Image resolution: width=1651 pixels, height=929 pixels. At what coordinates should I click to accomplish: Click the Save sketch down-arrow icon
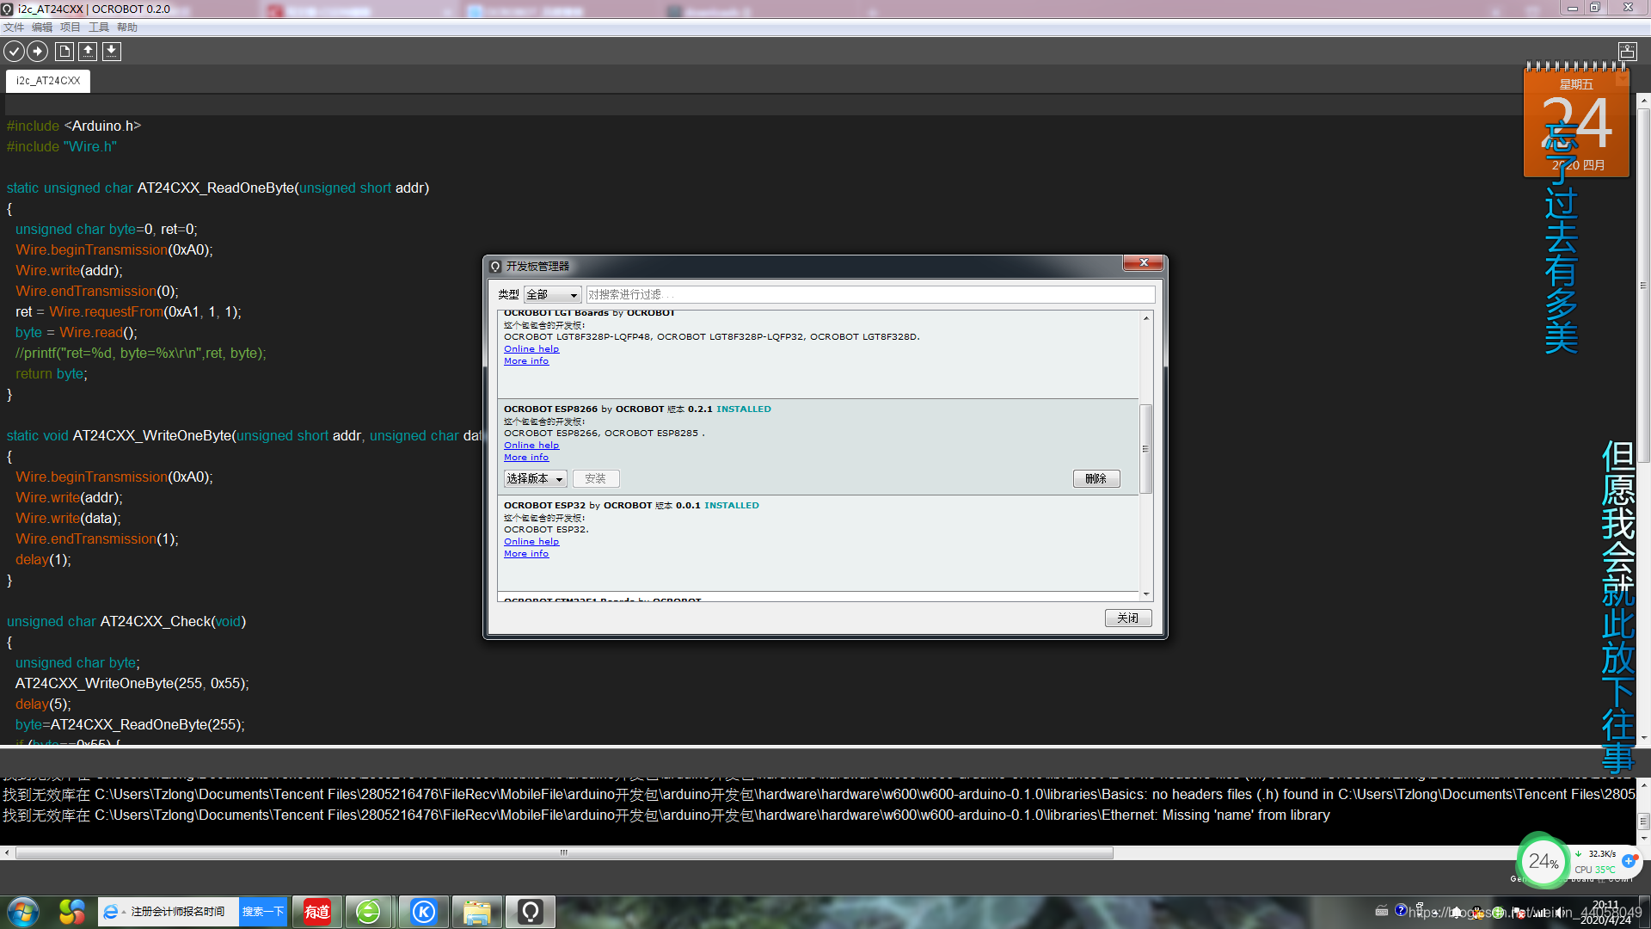[112, 52]
